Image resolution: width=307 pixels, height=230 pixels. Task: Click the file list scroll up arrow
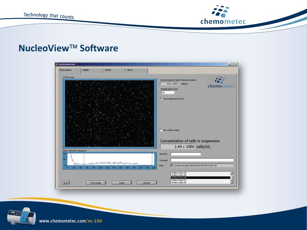232,173
